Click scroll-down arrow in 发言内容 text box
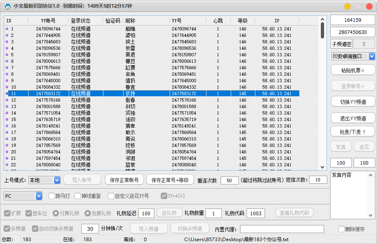The height and width of the screenshot is (244, 377). 371,215
